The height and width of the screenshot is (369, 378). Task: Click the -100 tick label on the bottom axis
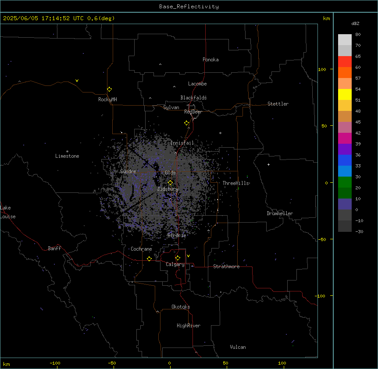click(55, 363)
